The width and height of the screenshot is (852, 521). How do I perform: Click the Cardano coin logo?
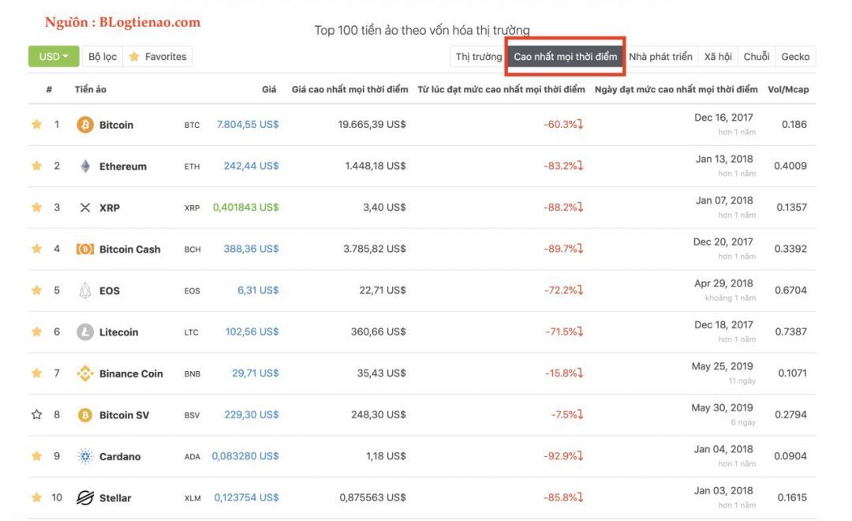point(84,456)
